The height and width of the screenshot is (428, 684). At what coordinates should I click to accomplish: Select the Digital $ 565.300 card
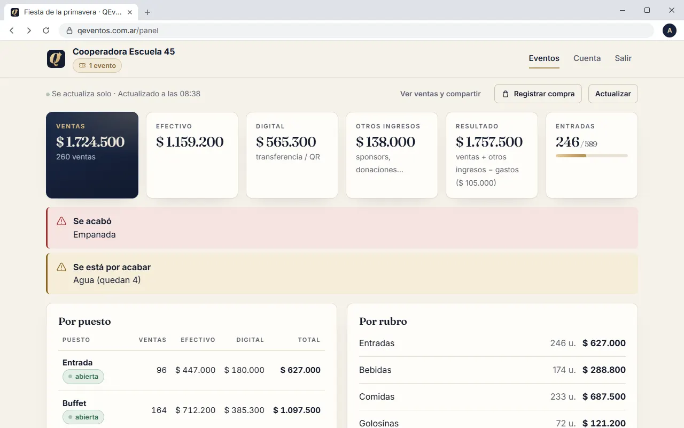[x=292, y=155]
